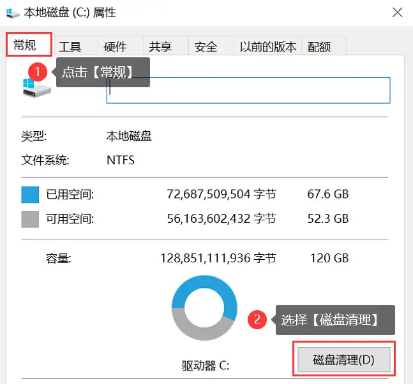Click the 已用空间 label
The width and height of the screenshot is (413, 384).
point(70,194)
